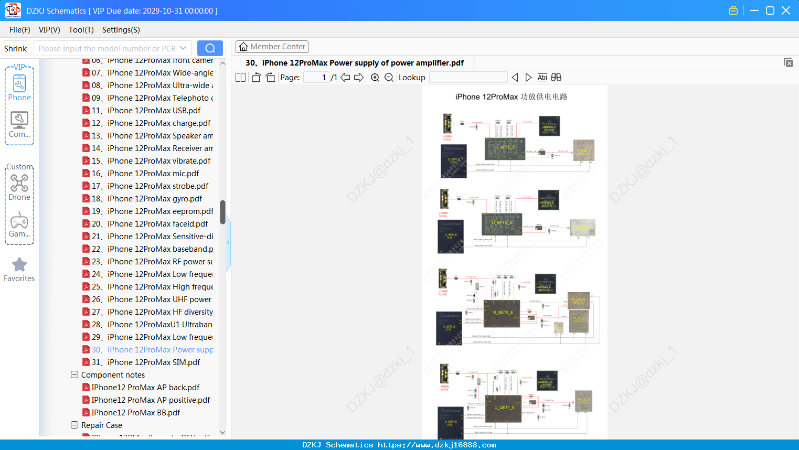Open 15、iPhone 12ProMax vibrate.pdf
The image size is (799, 450).
point(151,161)
